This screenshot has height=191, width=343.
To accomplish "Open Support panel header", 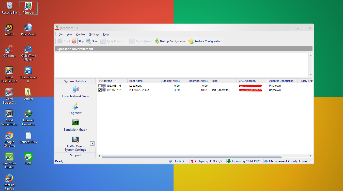I will (x=75, y=155).
